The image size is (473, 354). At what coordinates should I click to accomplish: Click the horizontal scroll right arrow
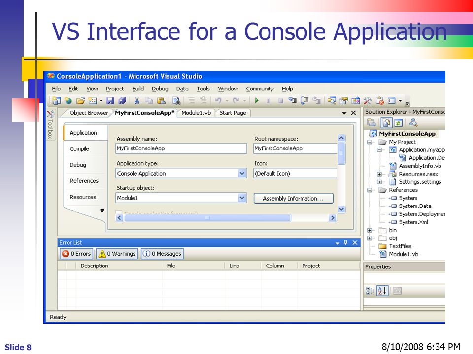(x=333, y=218)
